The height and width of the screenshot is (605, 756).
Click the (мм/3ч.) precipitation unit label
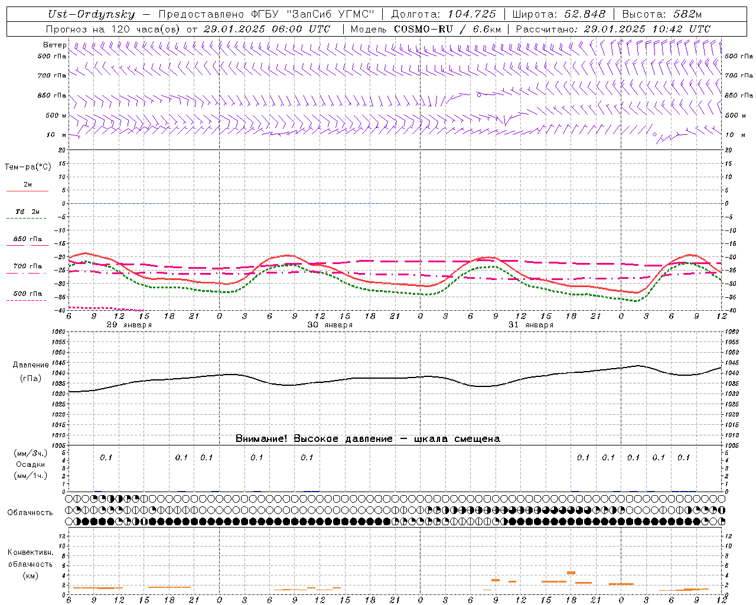31,453
